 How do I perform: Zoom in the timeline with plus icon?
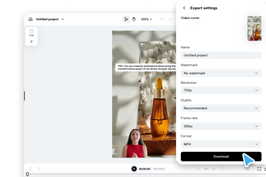click(x=248, y=169)
